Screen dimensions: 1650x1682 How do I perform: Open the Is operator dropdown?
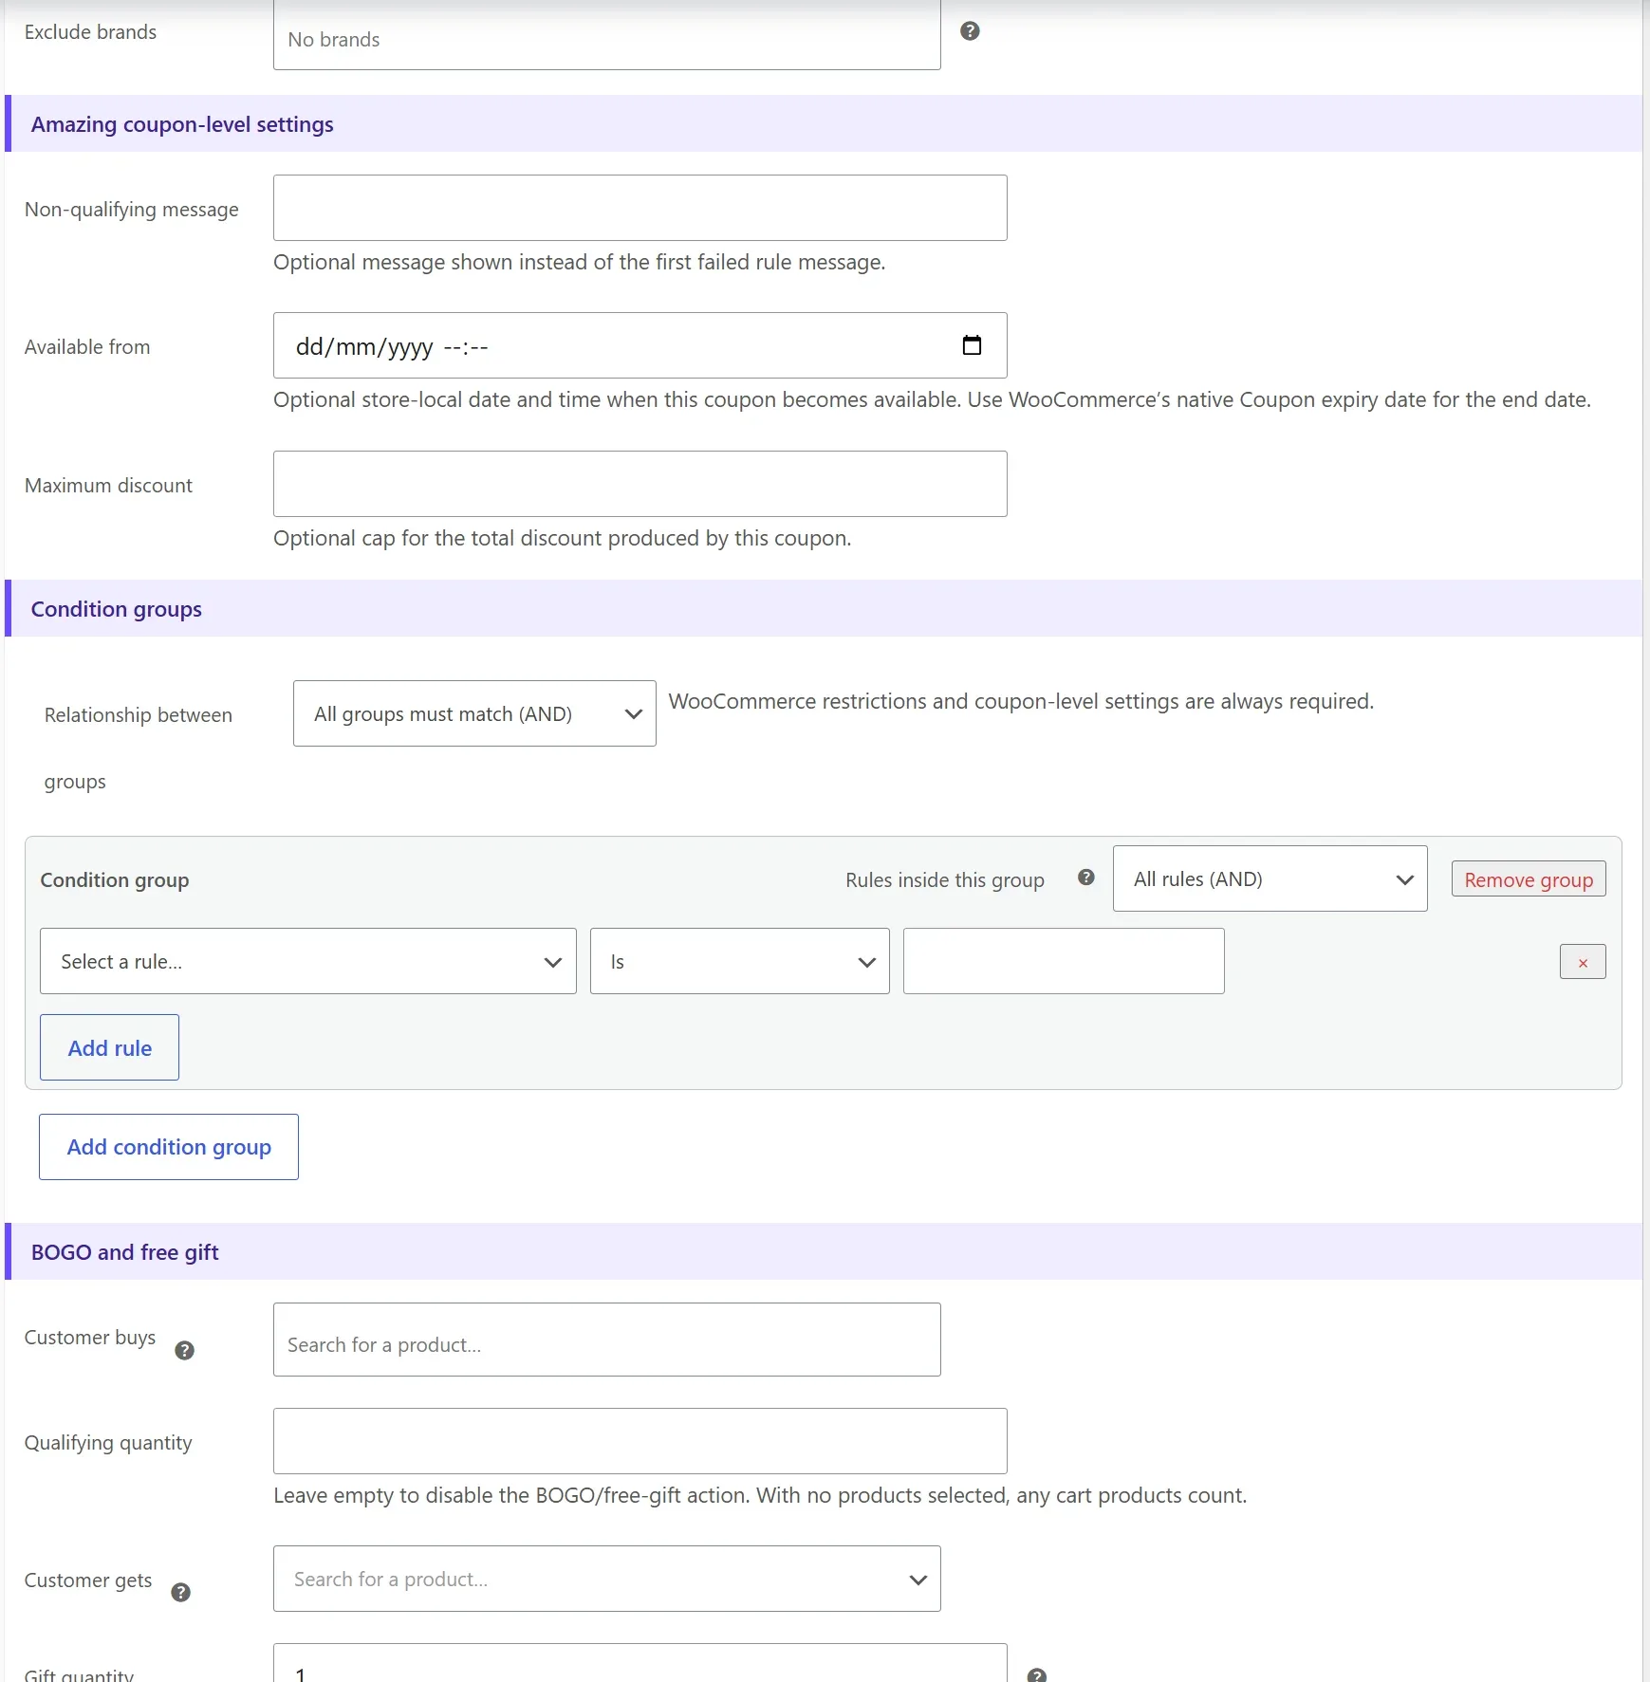(740, 961)
